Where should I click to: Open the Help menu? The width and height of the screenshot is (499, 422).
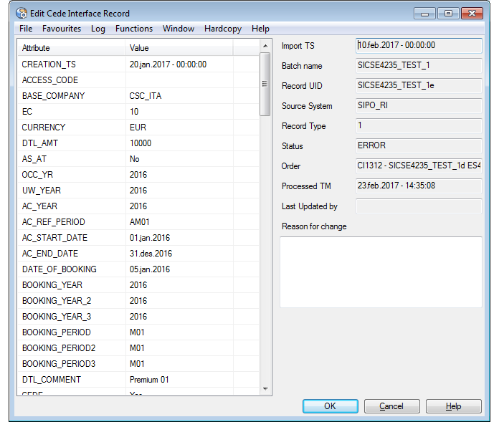click(260, 29)
